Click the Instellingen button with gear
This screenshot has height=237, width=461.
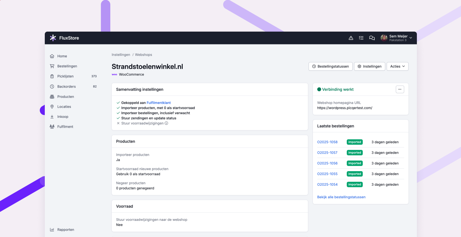pos(369,66)
